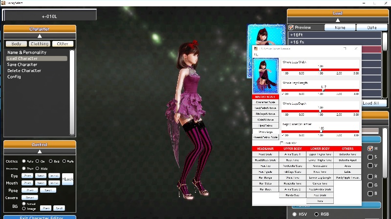
Task: Open the Other tab
Action: 63,44
